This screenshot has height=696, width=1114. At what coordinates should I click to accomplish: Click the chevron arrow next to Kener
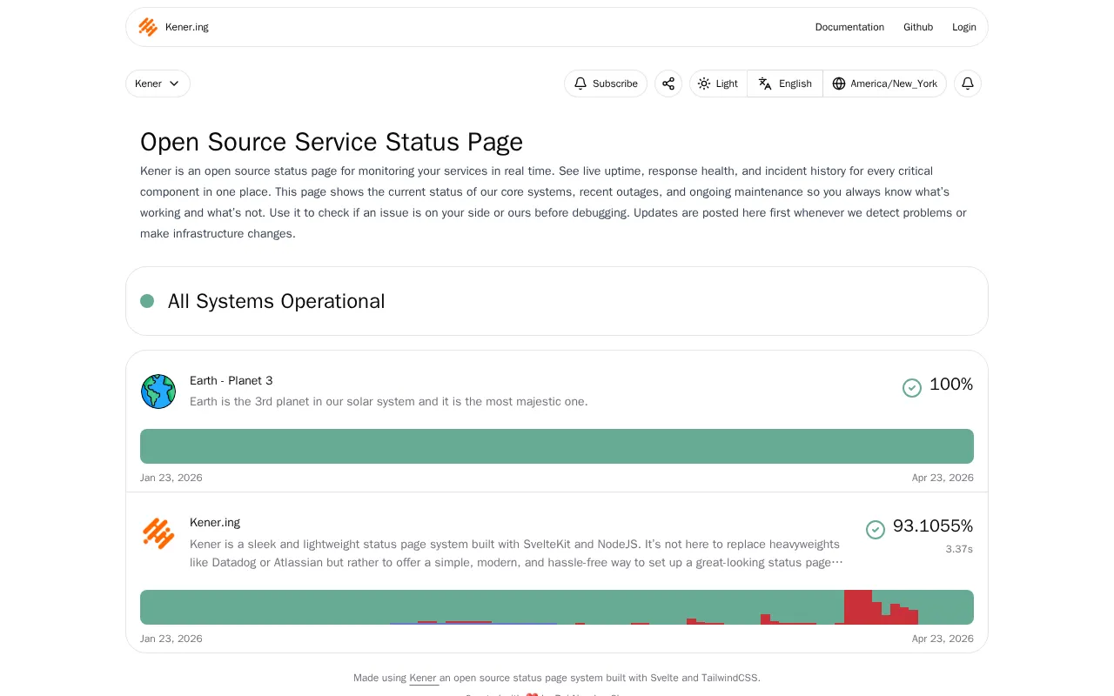[174, 84]
